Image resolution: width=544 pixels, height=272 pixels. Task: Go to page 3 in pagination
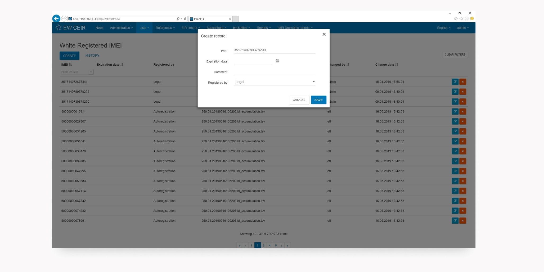click(x=264, y=245)
